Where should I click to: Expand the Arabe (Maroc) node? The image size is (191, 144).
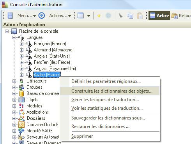(21, 75)
